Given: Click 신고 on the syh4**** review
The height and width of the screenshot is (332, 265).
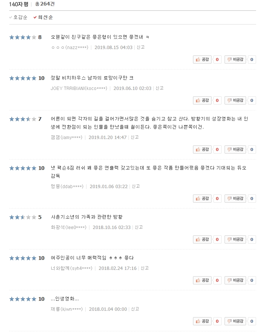Looking at the screenshot, I should (144, 268).
